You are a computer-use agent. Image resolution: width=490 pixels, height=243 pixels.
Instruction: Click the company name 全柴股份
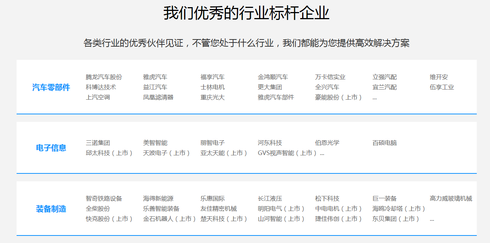coord(98,209)
